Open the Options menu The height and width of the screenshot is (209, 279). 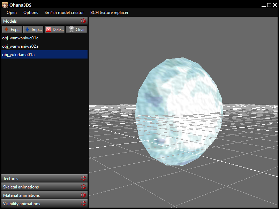tap(31, 13)
